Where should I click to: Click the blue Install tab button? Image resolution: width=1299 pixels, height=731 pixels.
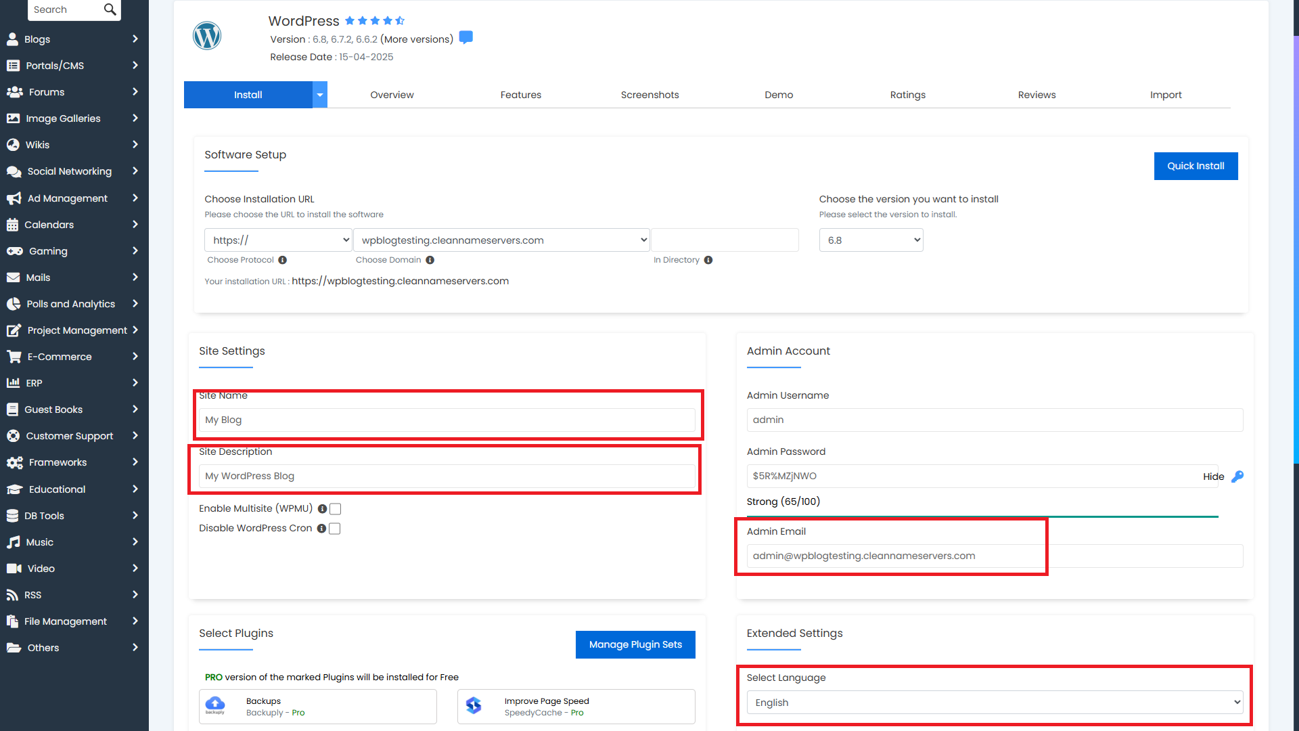248,95
